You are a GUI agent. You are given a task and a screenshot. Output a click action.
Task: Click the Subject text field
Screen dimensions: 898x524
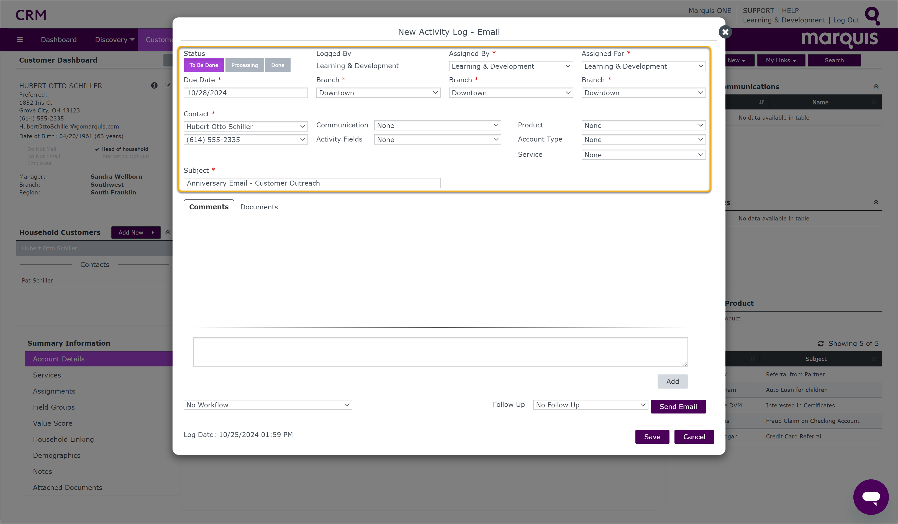tap(312, 183)
